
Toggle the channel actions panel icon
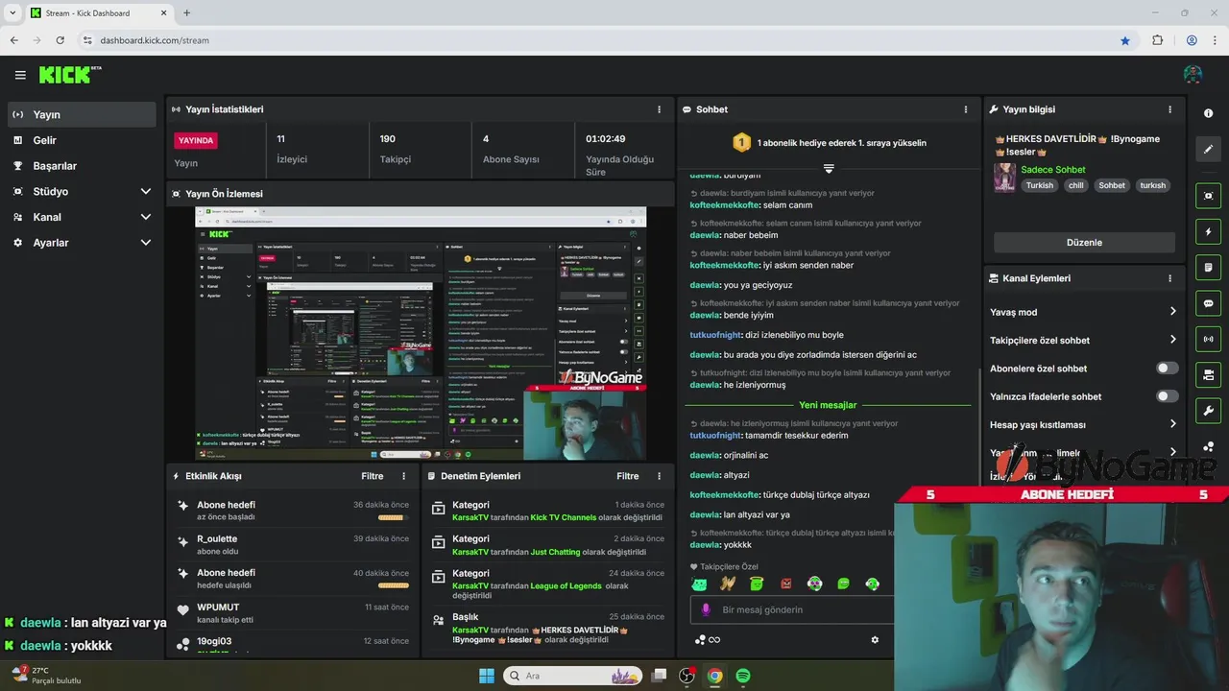point(1208,374)
